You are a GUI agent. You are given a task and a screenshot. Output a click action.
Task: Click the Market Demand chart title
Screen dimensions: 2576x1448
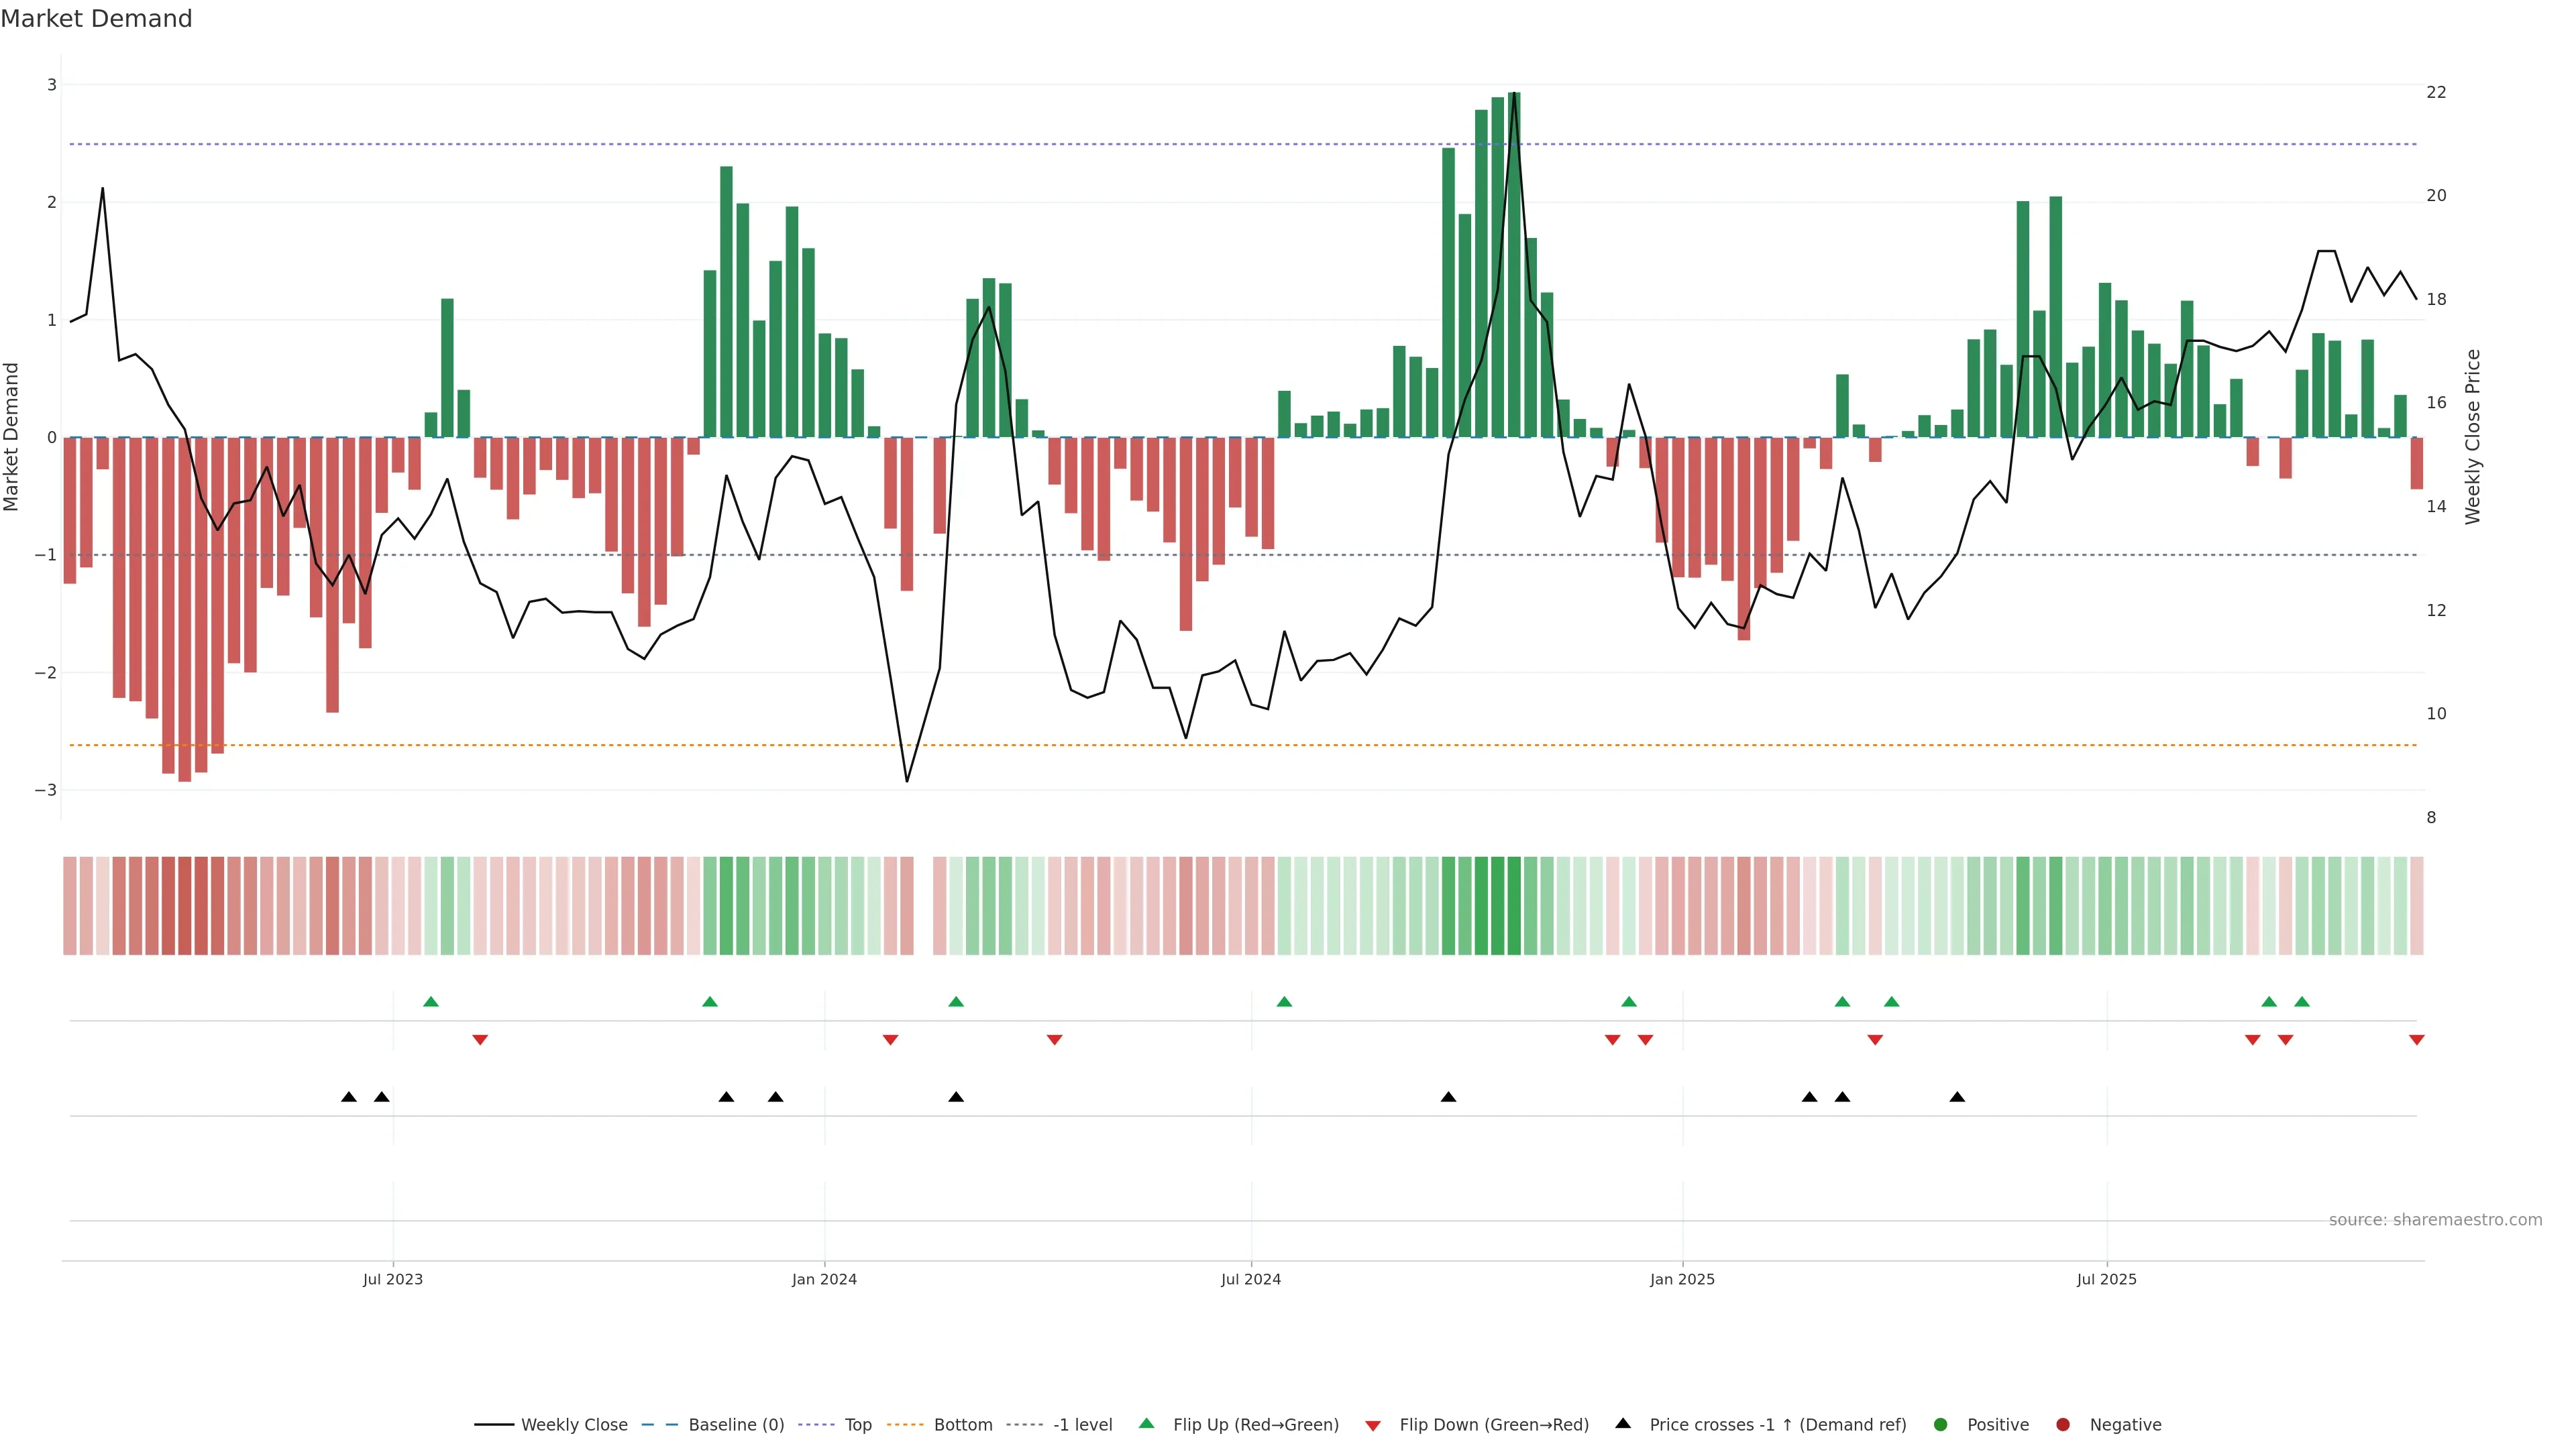click(96, 19)
